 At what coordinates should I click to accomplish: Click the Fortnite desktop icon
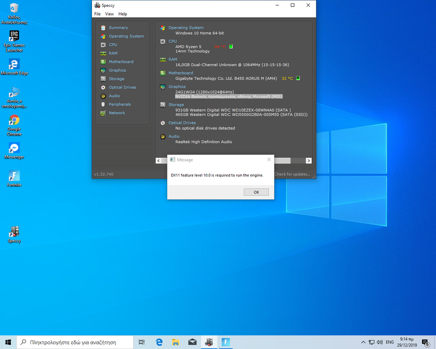[14, 179]
